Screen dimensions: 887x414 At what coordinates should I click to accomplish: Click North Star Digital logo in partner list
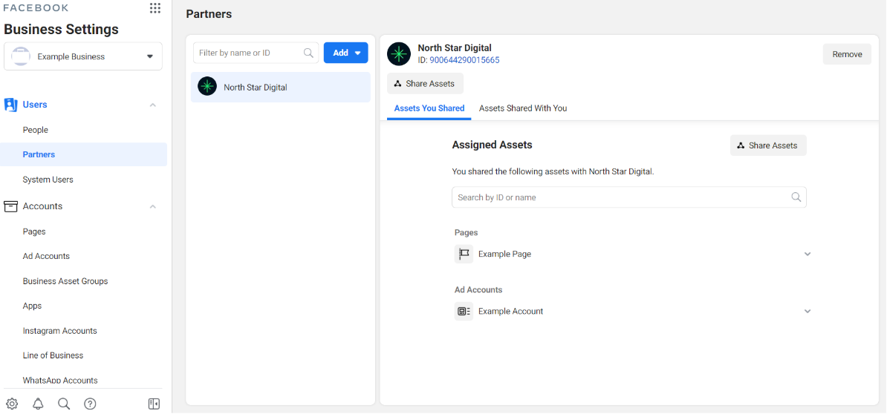click(207, 87)
